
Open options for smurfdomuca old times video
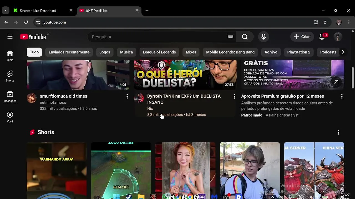pyautogui.click(x=127, y=96)
